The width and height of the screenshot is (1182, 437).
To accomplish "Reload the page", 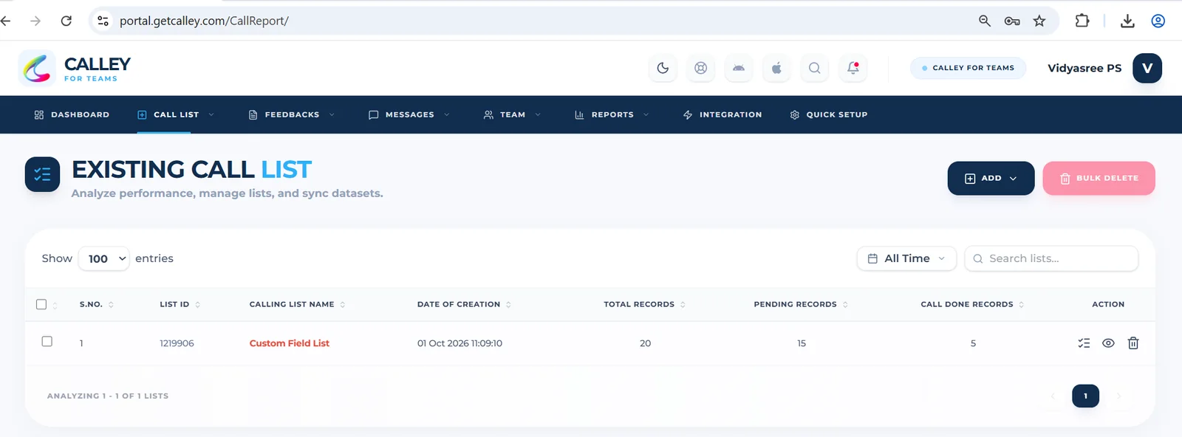I will [x=66, y=21].
